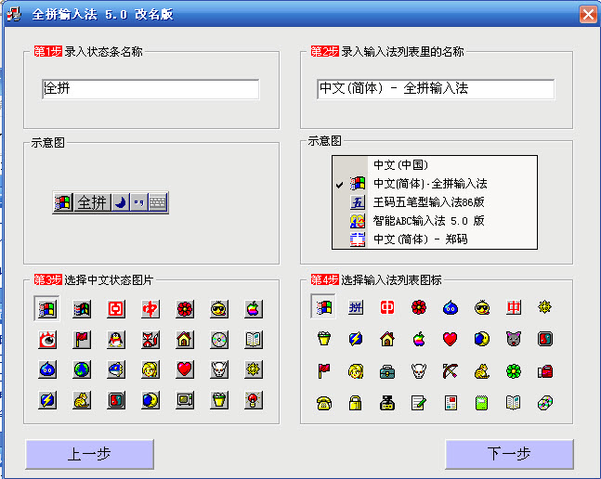Close the 全拼输入法 5.0 改名版 window

[588, 15]
